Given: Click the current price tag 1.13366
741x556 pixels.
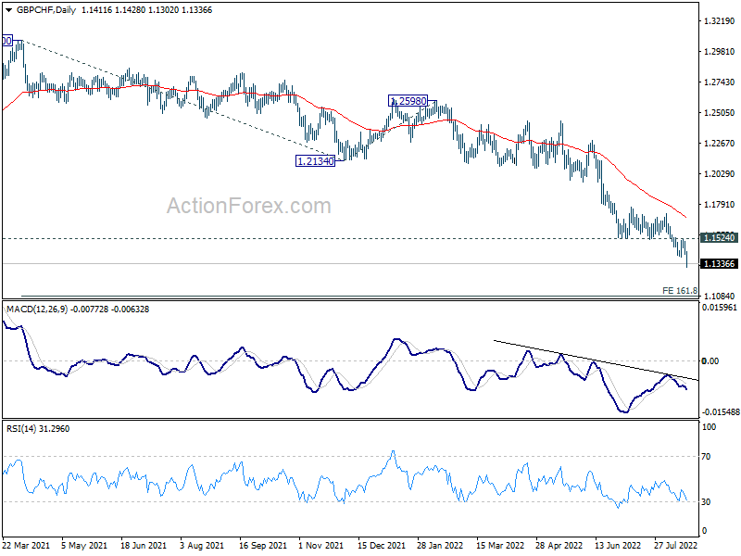Looking at the screenshot, I should (719, 264).
